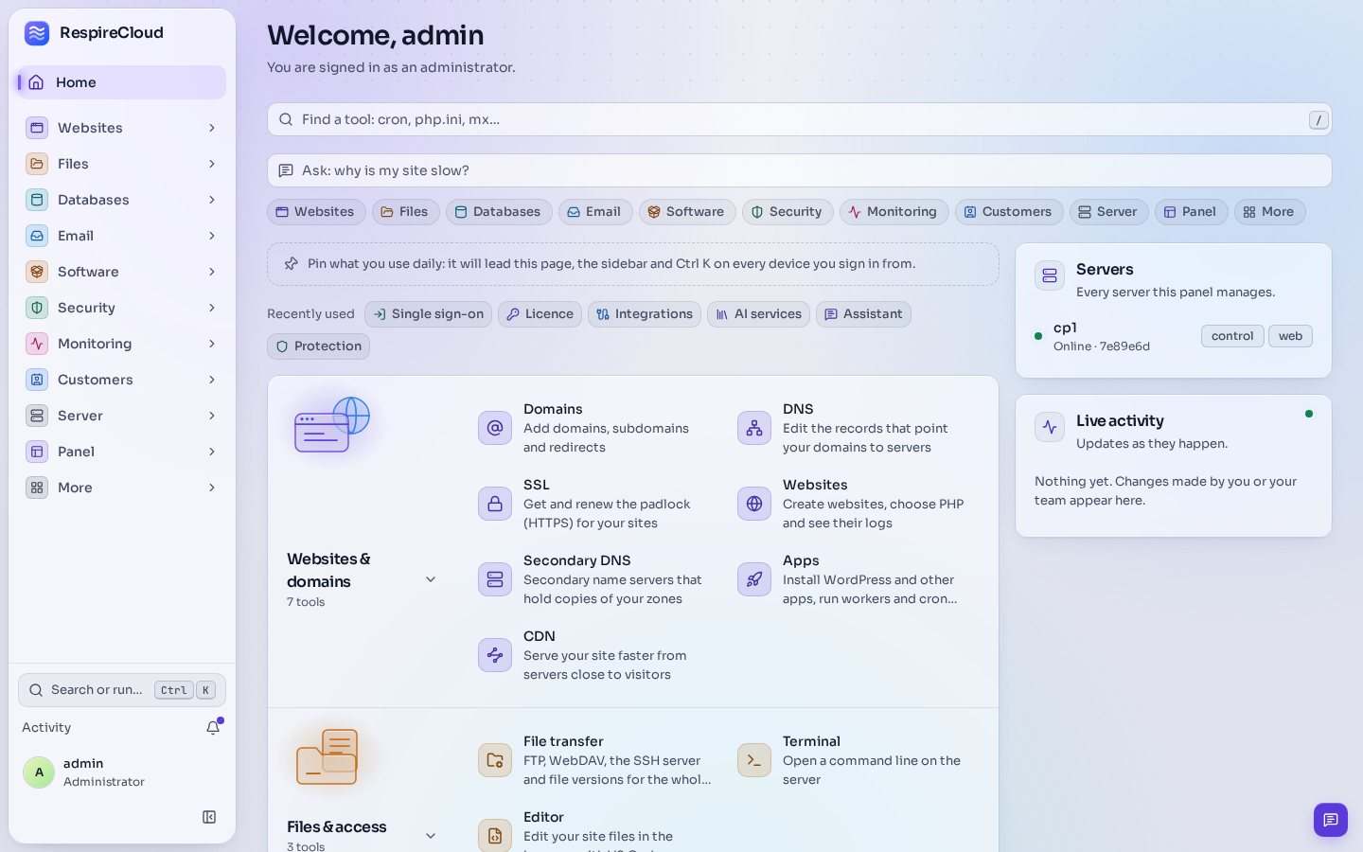
Task: Go to Home in the sidebar
Action: (122, 82)
